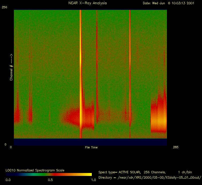Click the Directory path text
202x185 pixels.
149,177
